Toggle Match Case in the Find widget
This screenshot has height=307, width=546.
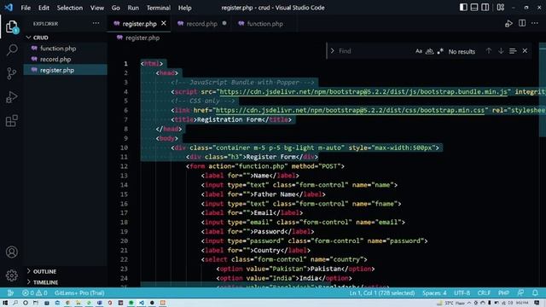coord(419,51)
